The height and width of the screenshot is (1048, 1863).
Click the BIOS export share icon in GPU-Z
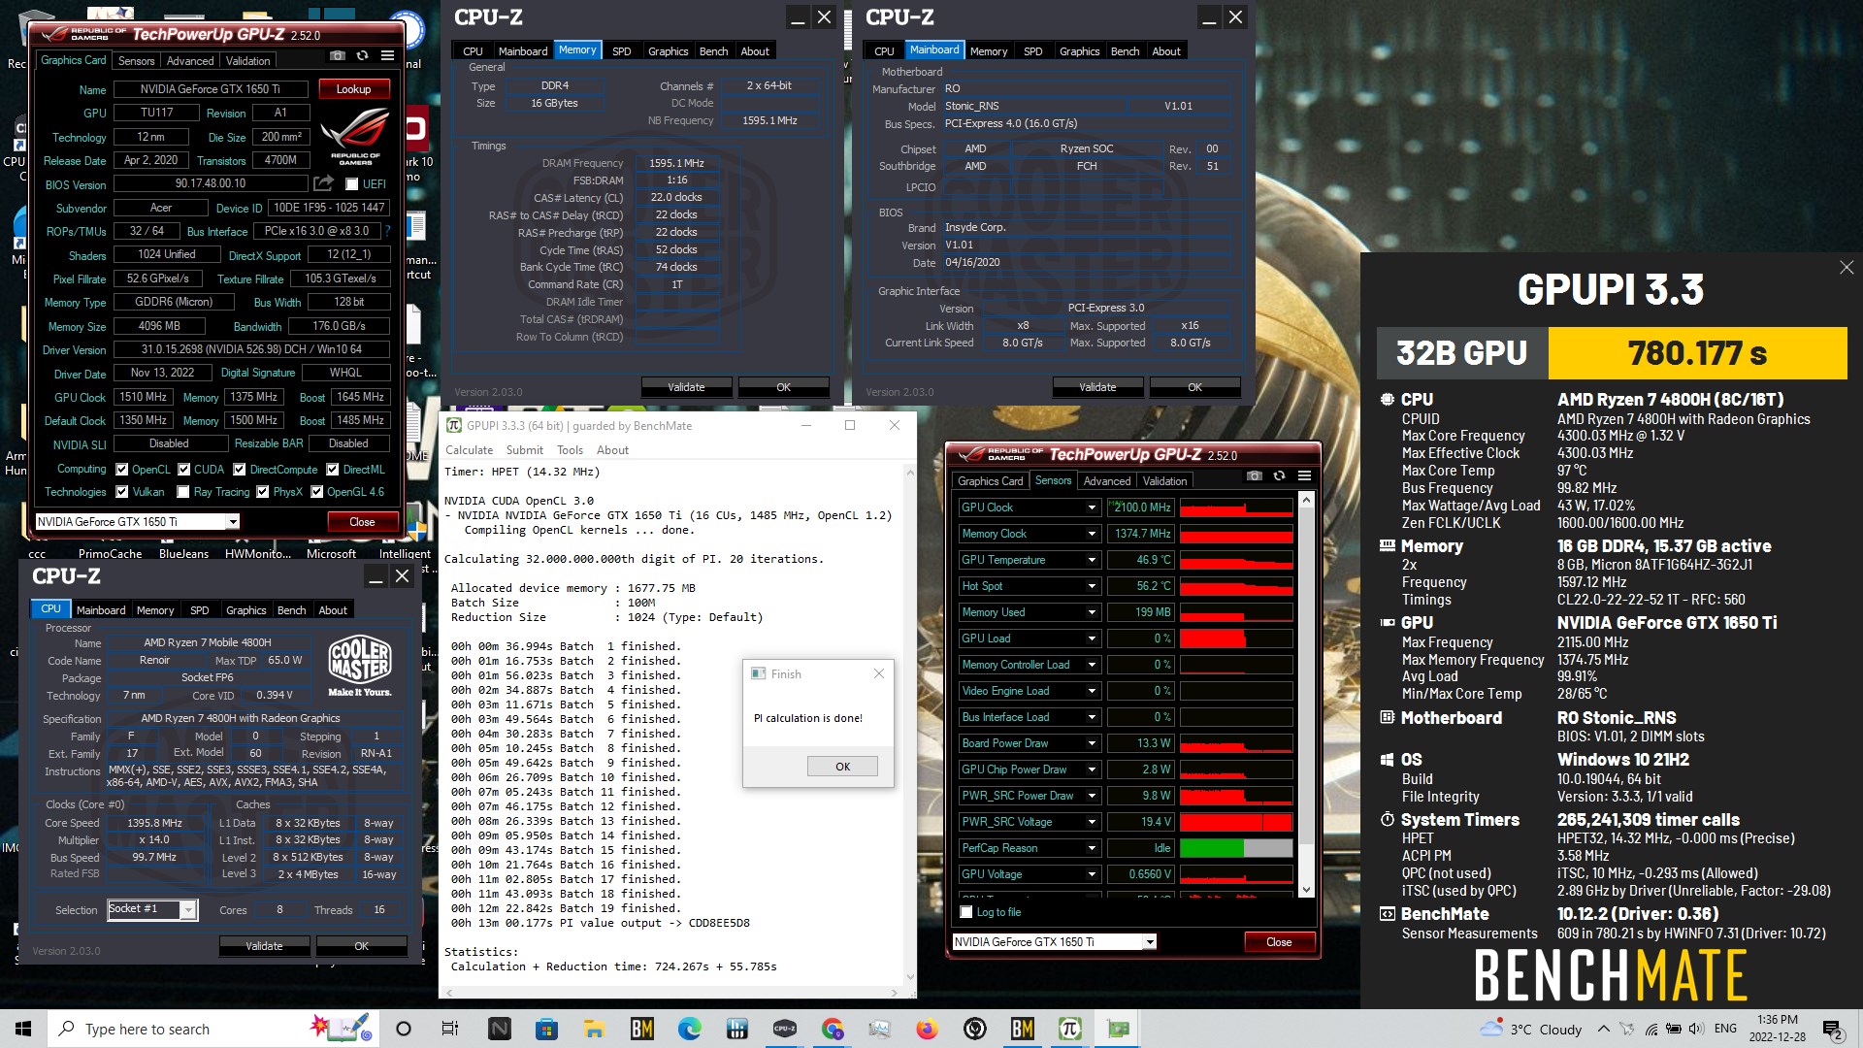pos(323,183)
